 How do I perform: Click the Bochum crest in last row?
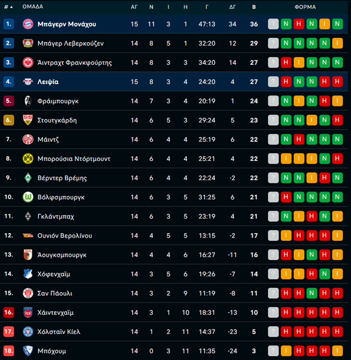tap(28, 351)
